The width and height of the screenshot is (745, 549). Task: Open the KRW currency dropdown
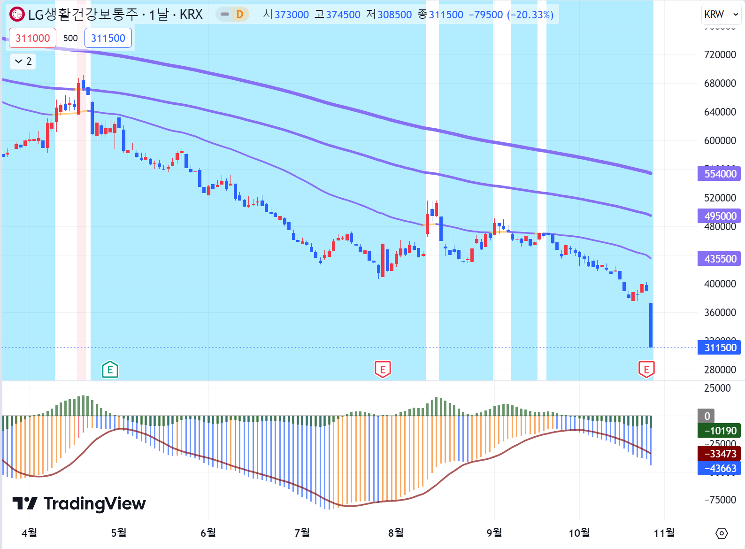(722, 15)
